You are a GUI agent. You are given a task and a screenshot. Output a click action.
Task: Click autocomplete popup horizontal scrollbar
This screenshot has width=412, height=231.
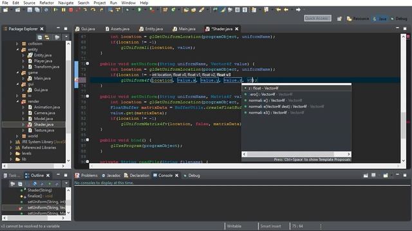pos(296,154)
